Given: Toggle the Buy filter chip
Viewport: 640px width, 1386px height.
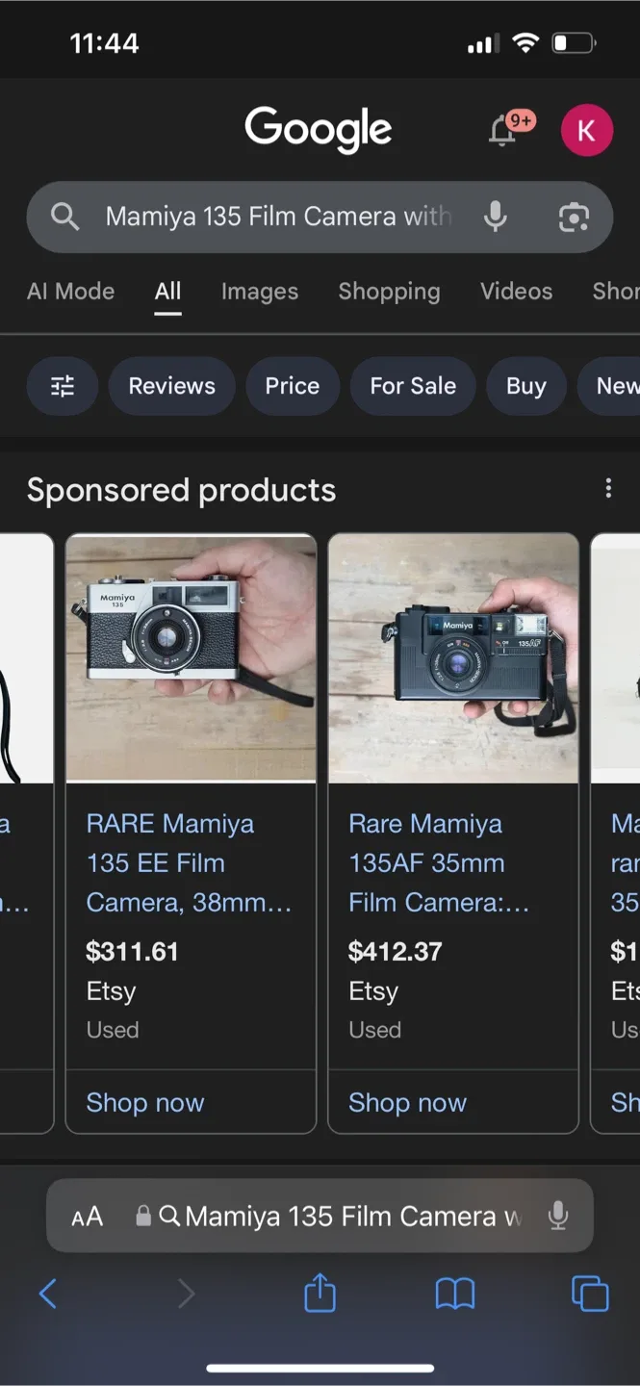Looking at the screenshot, I should click(x=526, y=385).
